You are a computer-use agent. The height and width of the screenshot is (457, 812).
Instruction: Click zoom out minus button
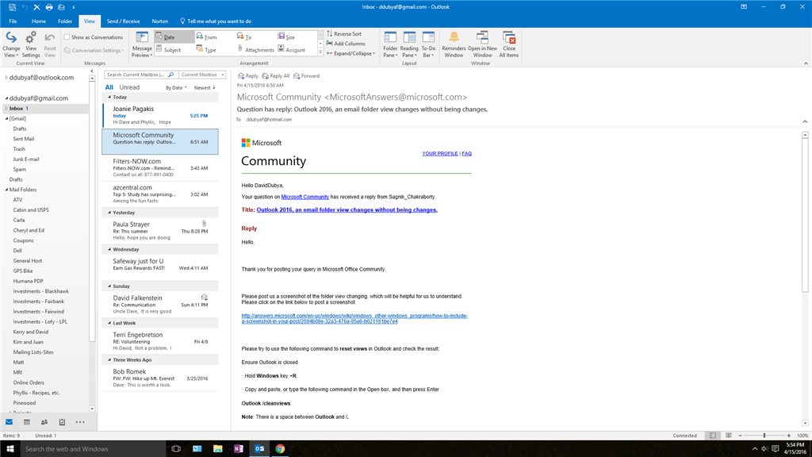tap(741, 436)
